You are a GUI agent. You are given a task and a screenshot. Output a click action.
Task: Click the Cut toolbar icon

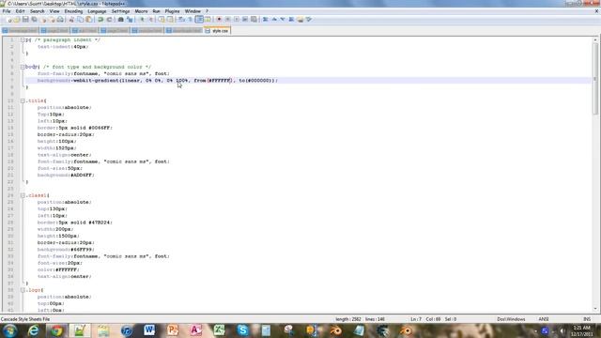point(71,19)
